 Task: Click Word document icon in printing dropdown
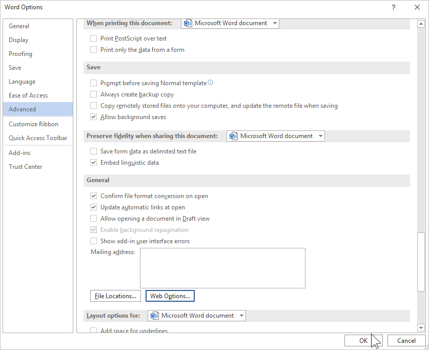tap(188, 23)
